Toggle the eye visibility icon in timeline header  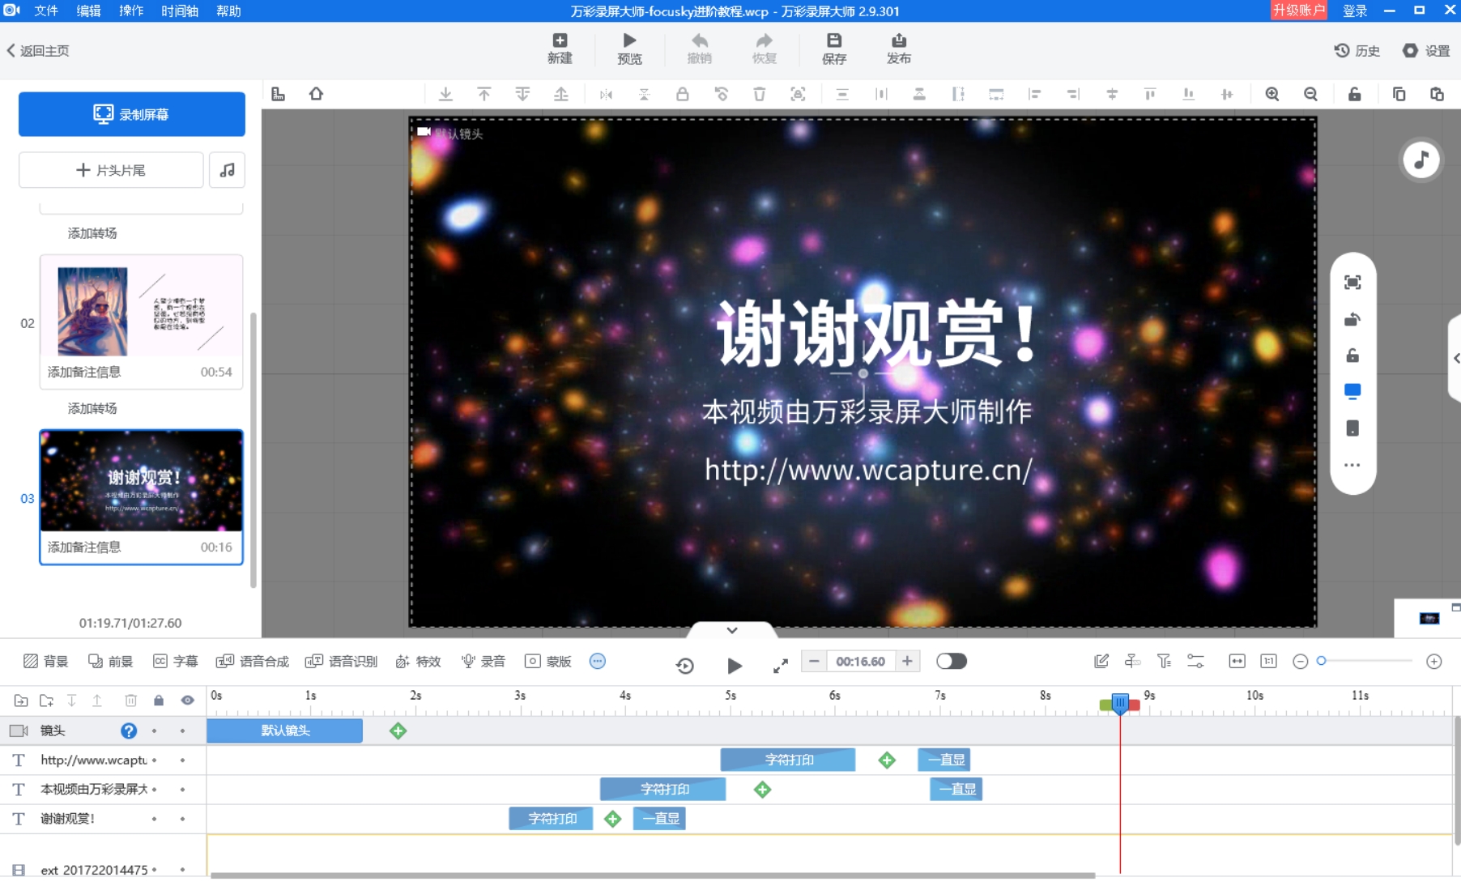coord(187,700)
